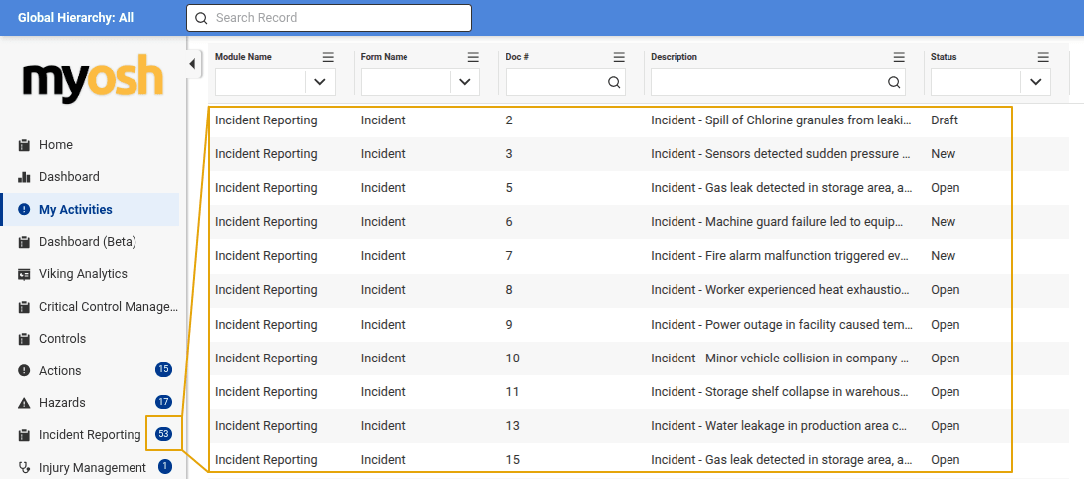Expand the Module Name filter dropdown

[x=320, y=82]
